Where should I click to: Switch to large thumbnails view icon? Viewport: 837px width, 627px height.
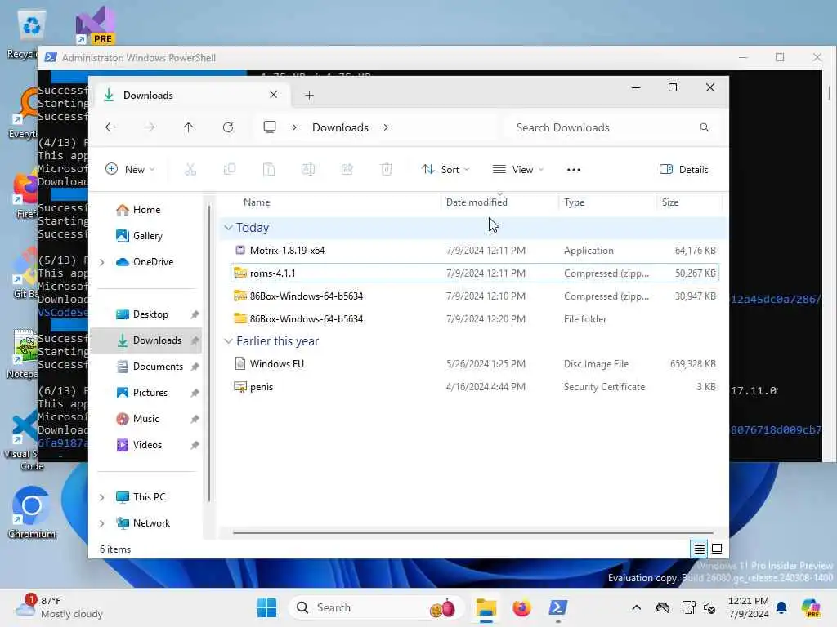click(x=717, y=549)
